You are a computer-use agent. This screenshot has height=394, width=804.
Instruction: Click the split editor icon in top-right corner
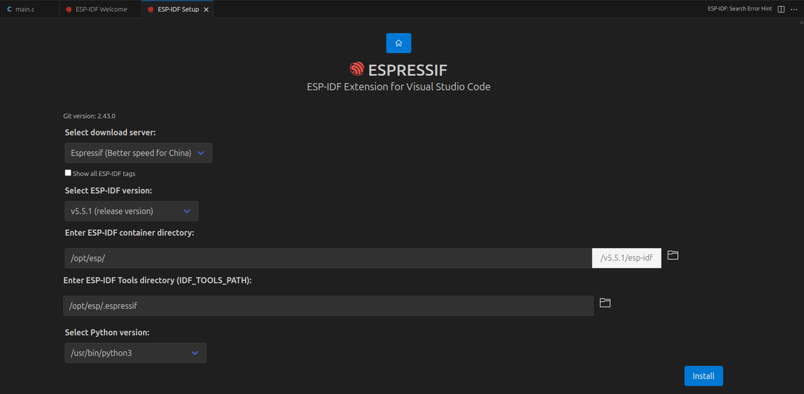pyautogui.click(x=780, y=9)
